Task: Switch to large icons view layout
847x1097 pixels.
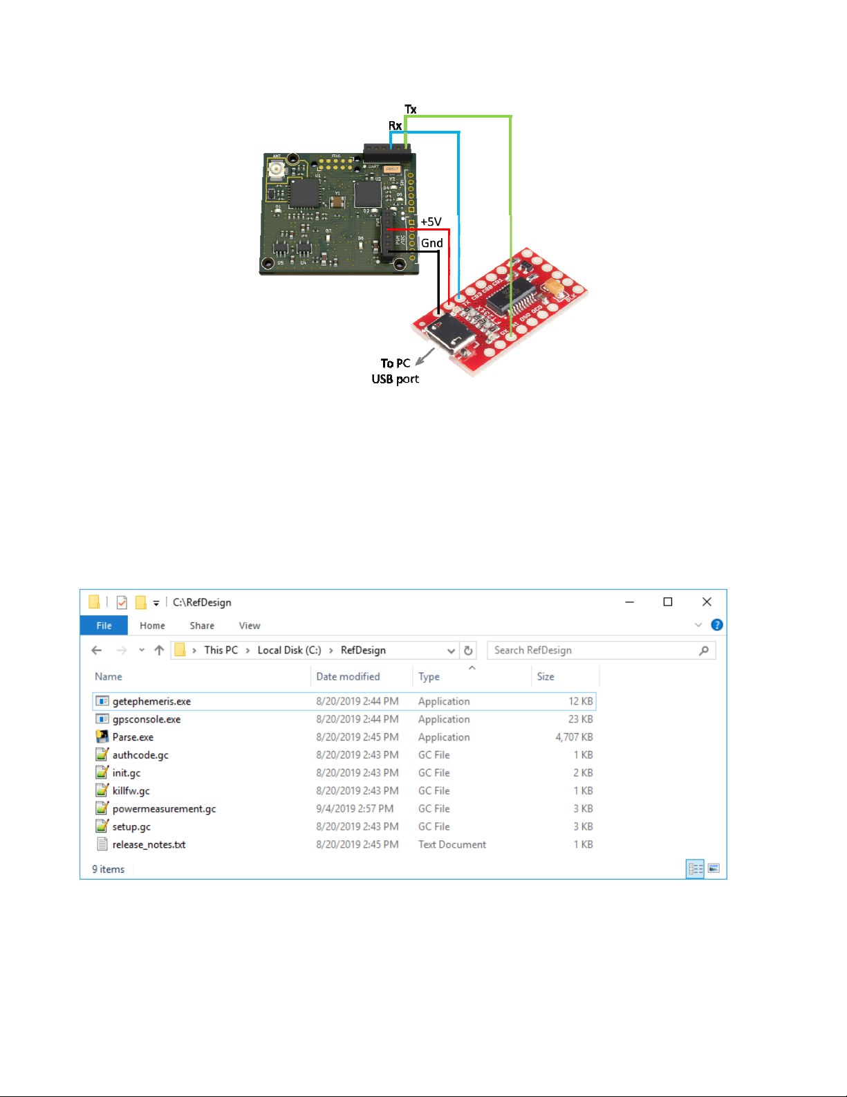Action: (714, 869)
